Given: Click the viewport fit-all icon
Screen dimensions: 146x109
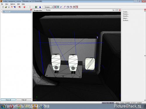Looking at the screenshot, I should (x=118, y=10).
